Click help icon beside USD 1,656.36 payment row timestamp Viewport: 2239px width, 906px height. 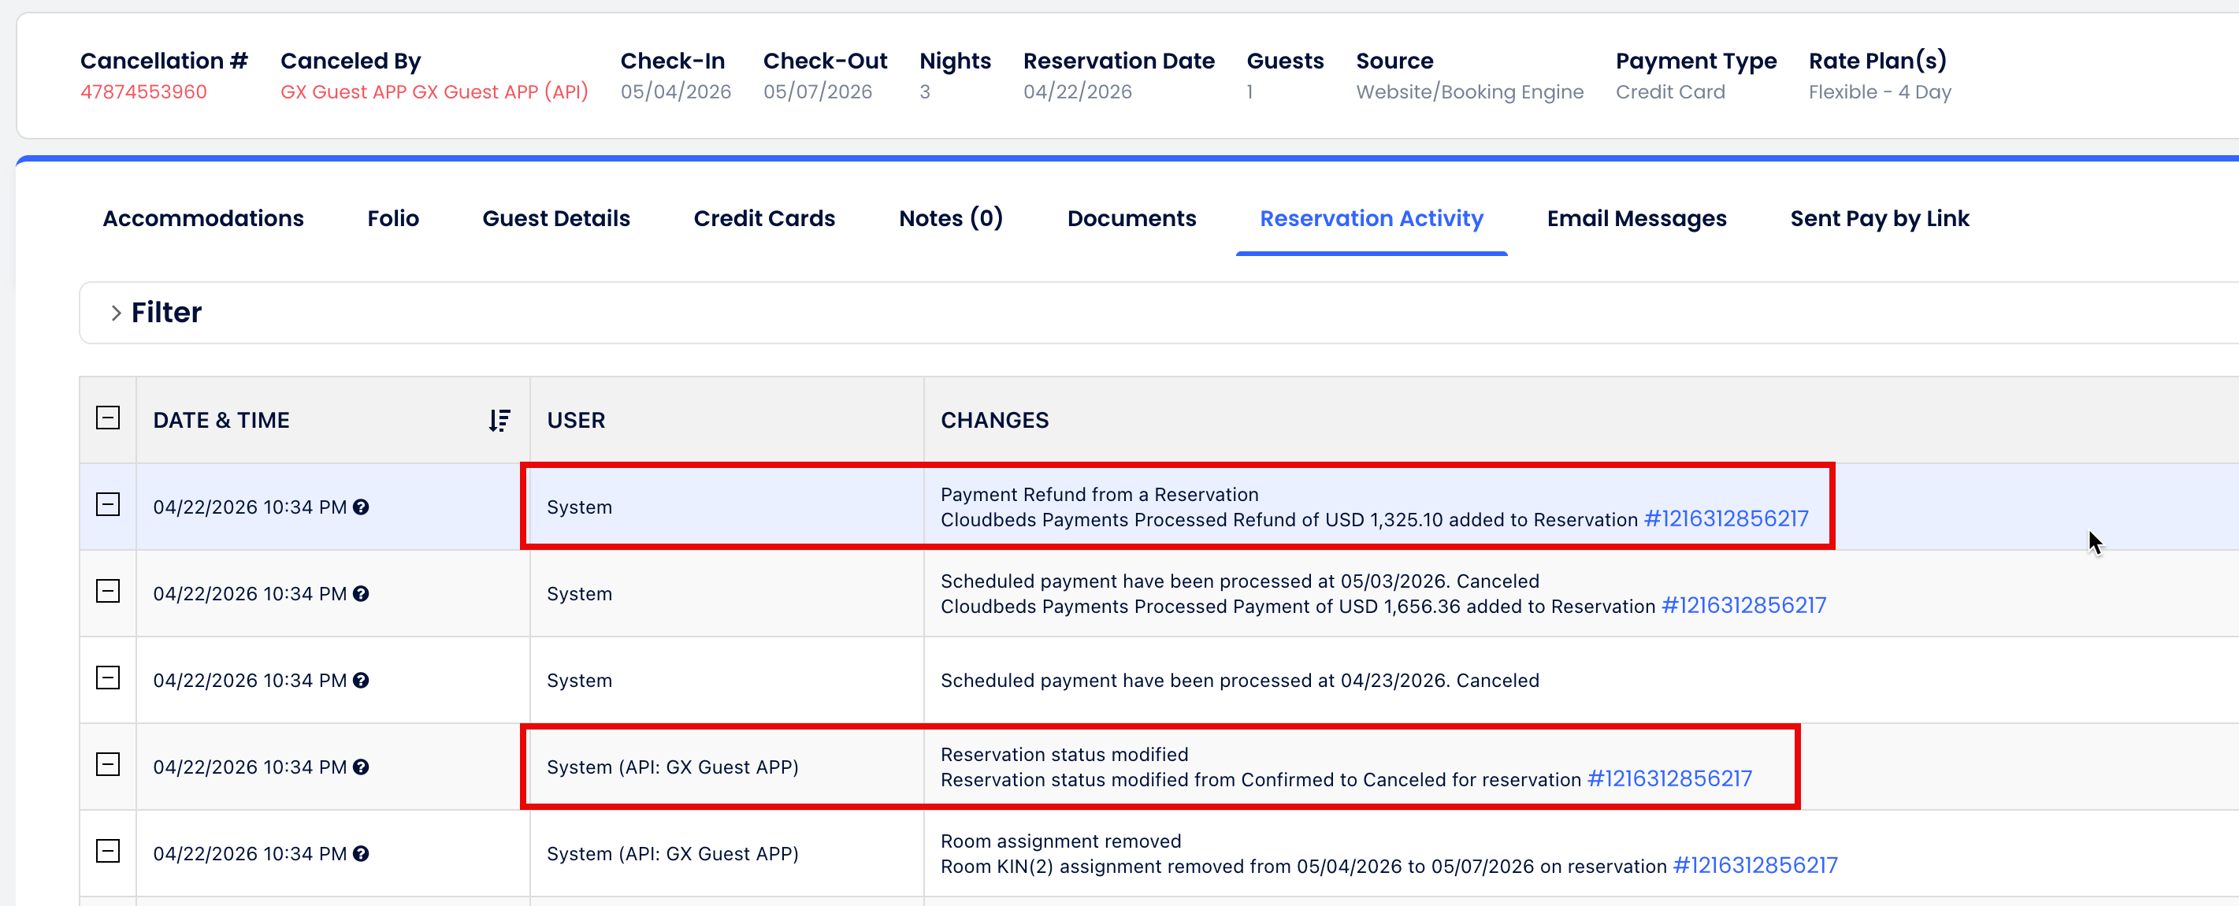click(x=361, y=594)
